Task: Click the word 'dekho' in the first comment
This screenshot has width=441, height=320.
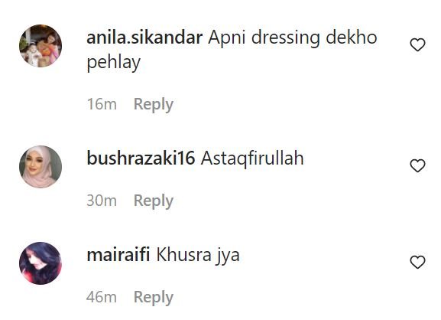Action: (x=352, y=38)
